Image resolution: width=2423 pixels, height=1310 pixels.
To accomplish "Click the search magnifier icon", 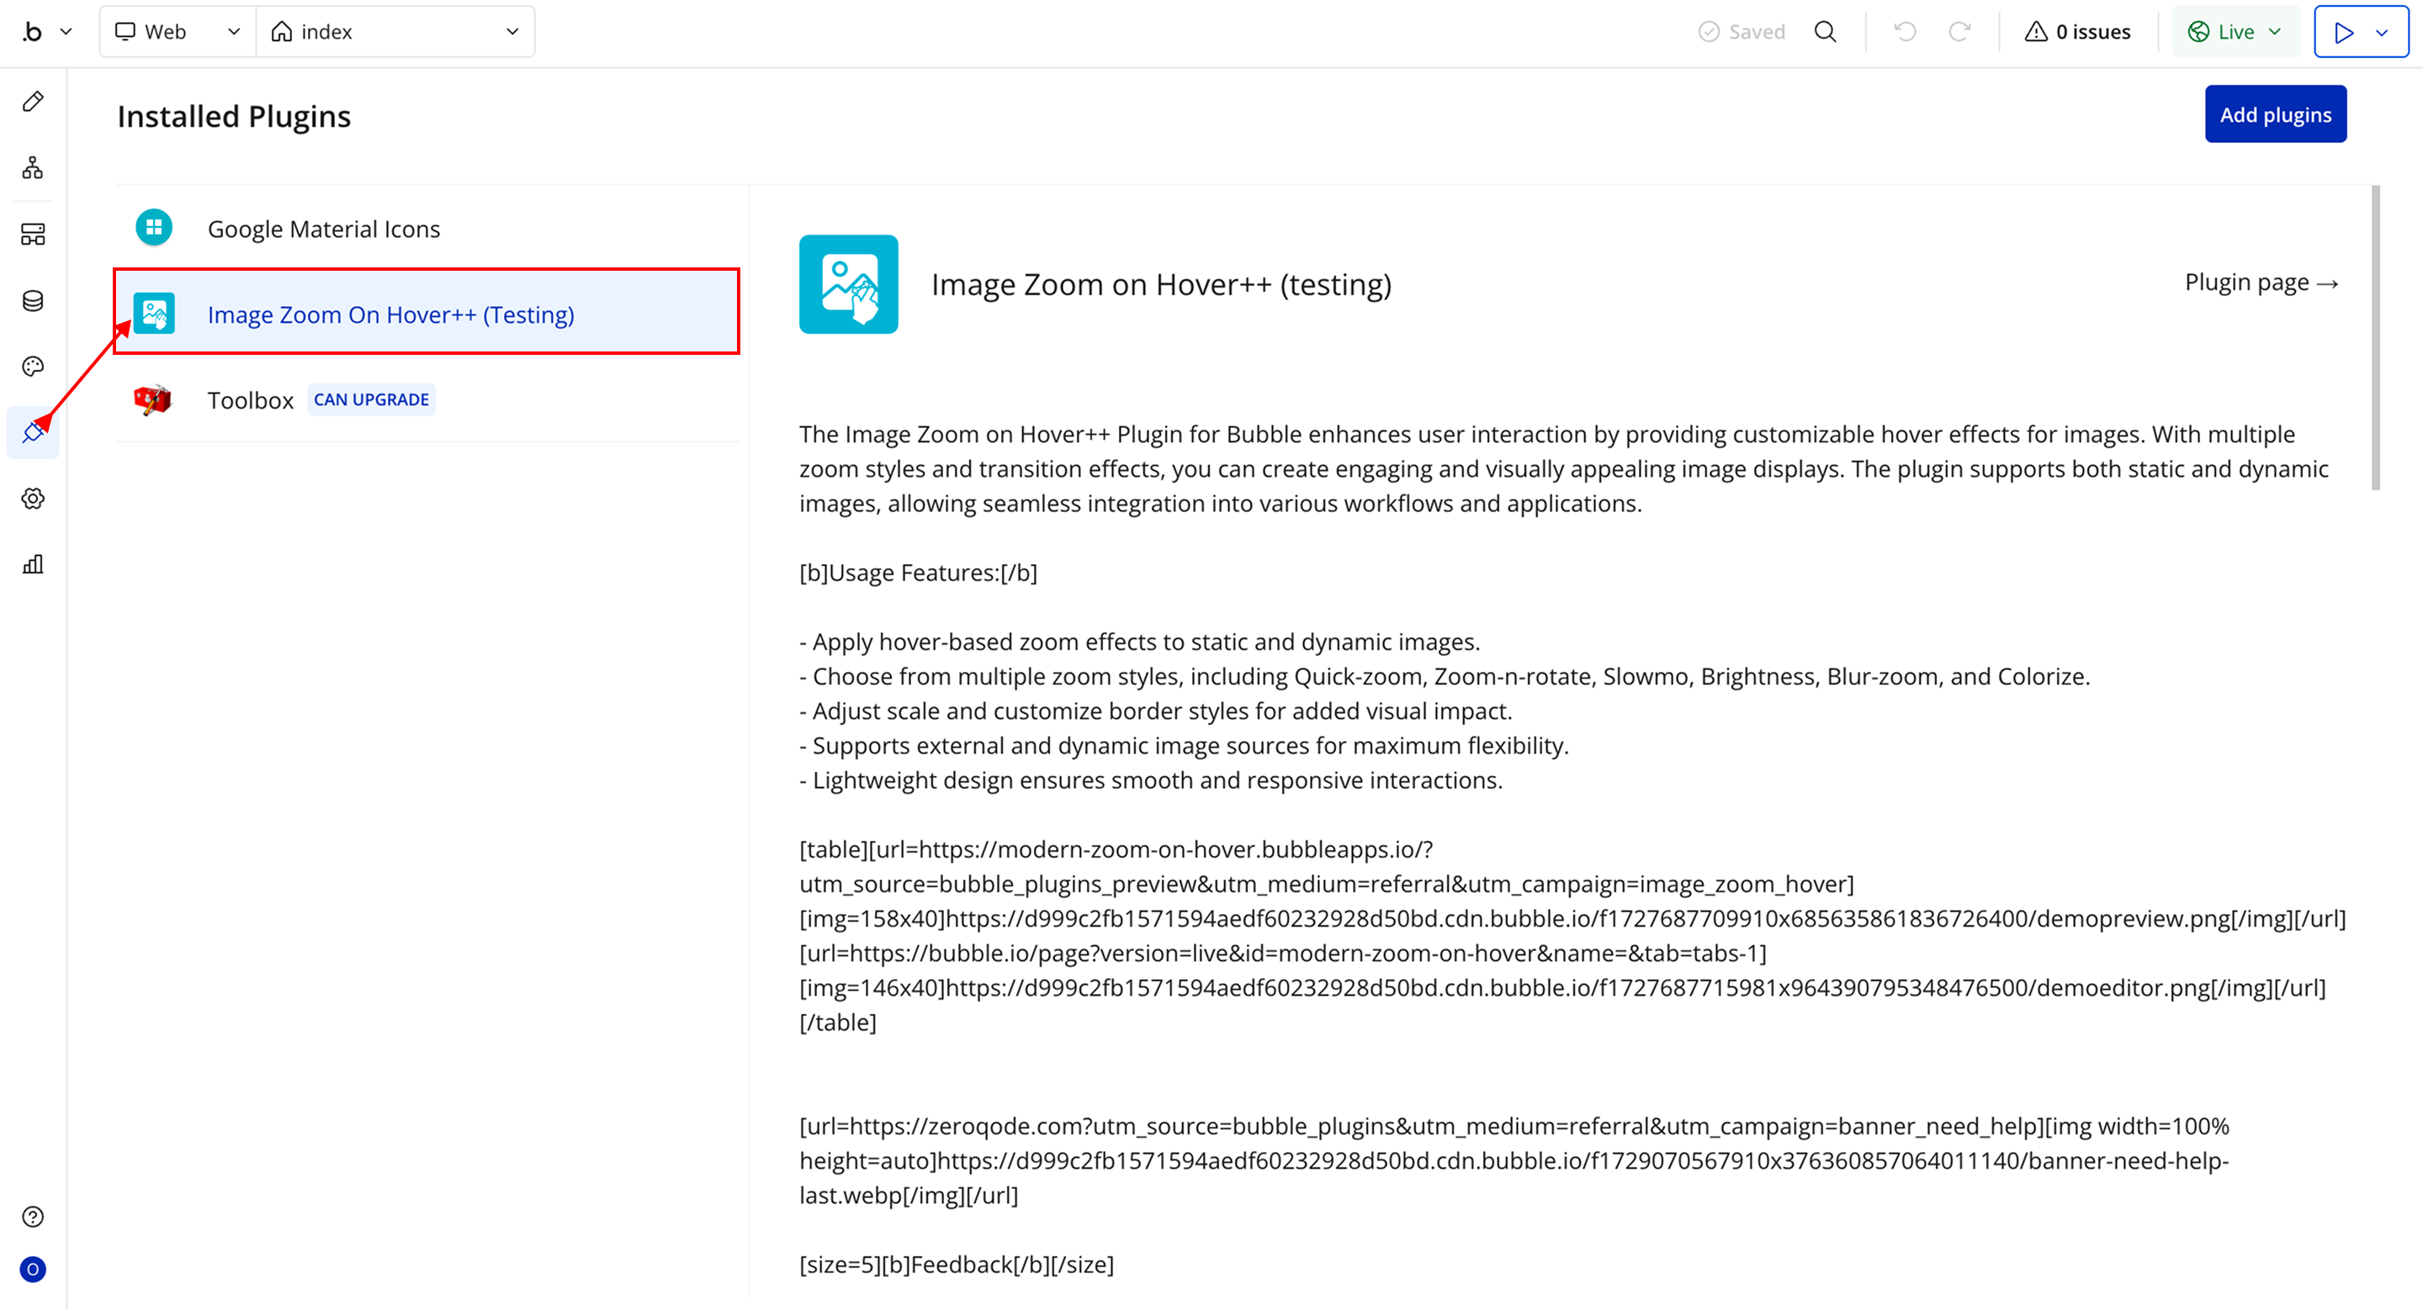I will (1825, 32).
